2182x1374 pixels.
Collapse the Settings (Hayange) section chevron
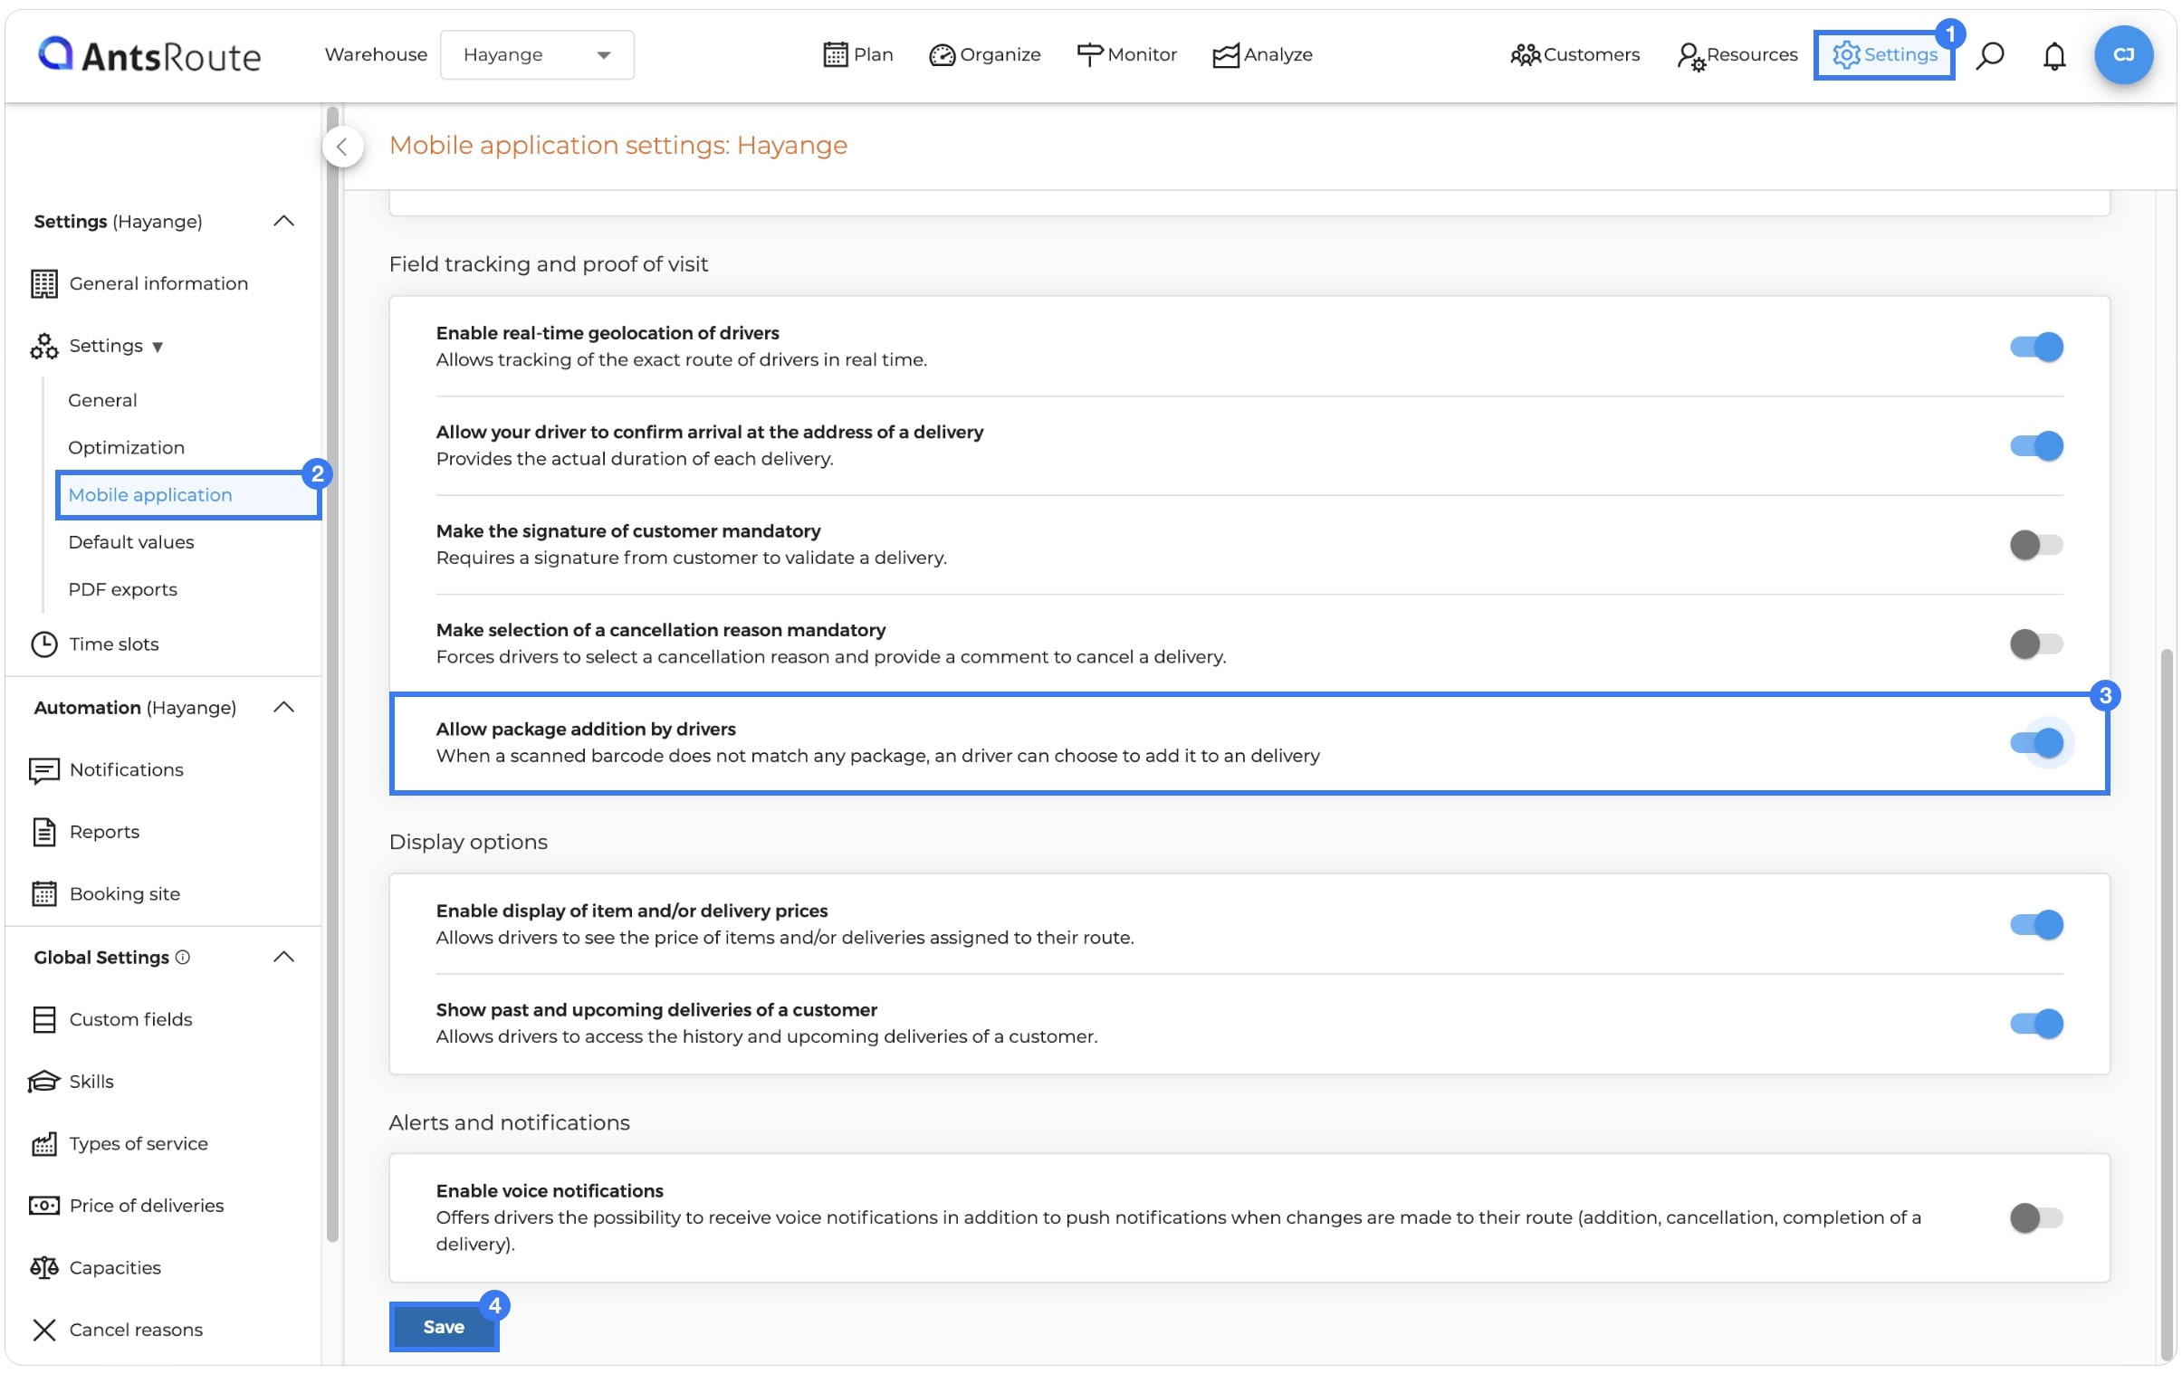pos(283,221)
